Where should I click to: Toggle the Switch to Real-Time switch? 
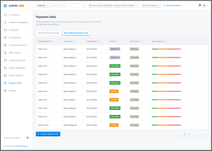point(28,138)
